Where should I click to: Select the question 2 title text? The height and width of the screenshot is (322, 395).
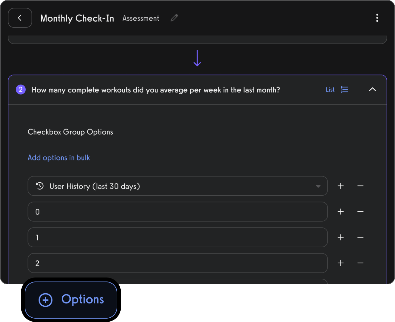156,90
